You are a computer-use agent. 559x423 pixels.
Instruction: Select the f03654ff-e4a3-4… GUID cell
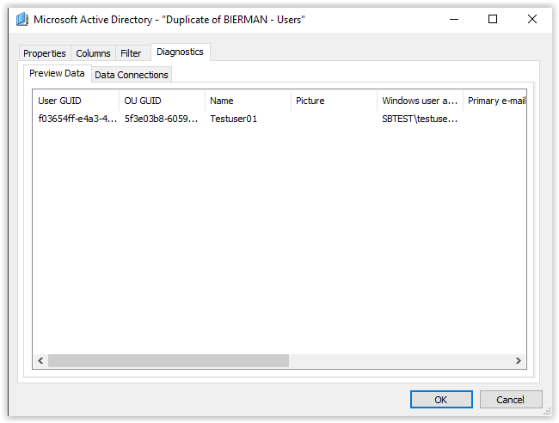click(77, 119)
